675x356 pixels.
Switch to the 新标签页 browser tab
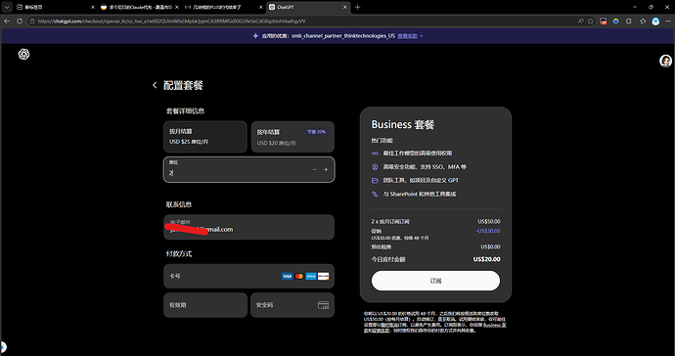click(55, 7)
